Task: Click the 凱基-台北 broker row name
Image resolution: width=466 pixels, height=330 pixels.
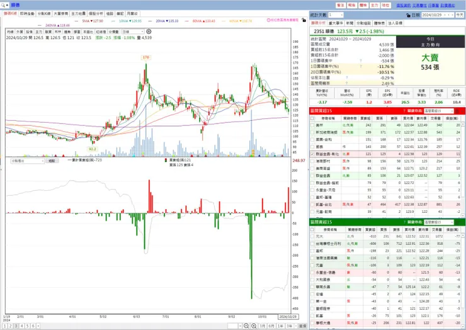Action: click(x=323, y=205)
